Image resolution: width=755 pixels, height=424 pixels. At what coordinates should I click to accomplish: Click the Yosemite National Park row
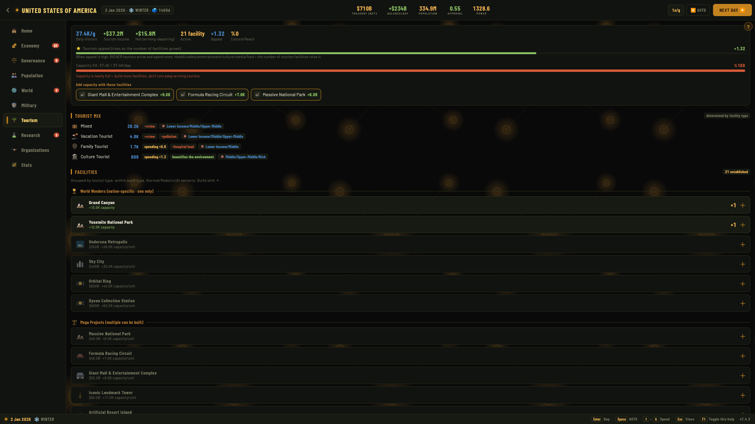pyautogui.click(x=410, y=225)
